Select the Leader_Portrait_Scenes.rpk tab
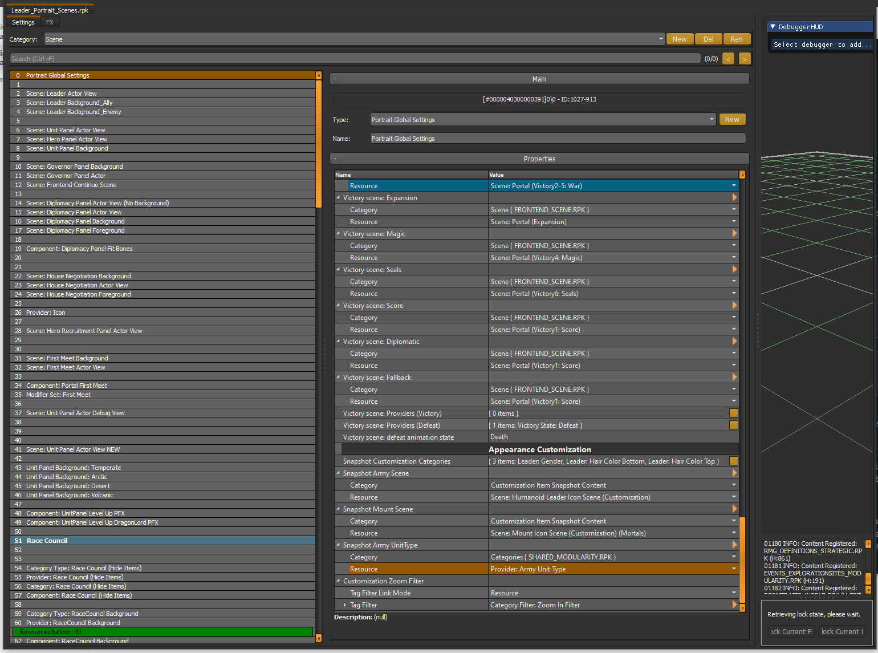 click(x=51, y=9)
